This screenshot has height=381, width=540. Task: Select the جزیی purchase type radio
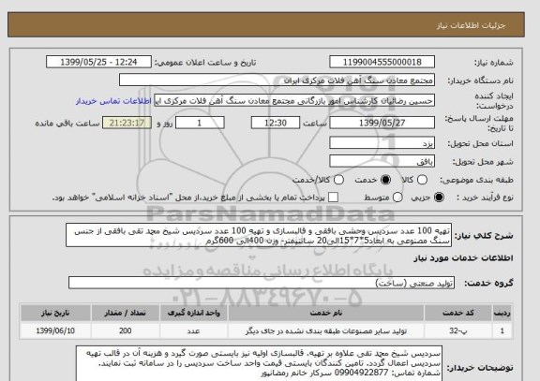click(439, 198)
